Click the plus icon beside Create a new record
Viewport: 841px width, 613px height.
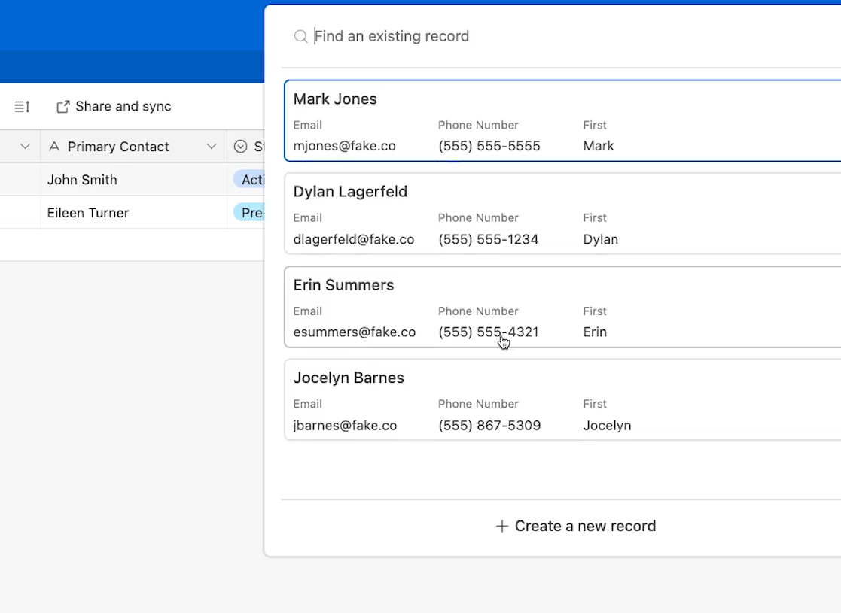coord(502,527)
